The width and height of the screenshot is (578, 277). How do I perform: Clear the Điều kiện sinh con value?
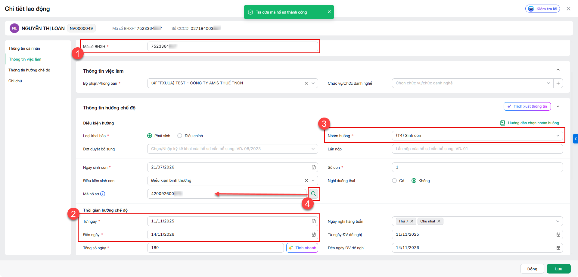point(306,181)
